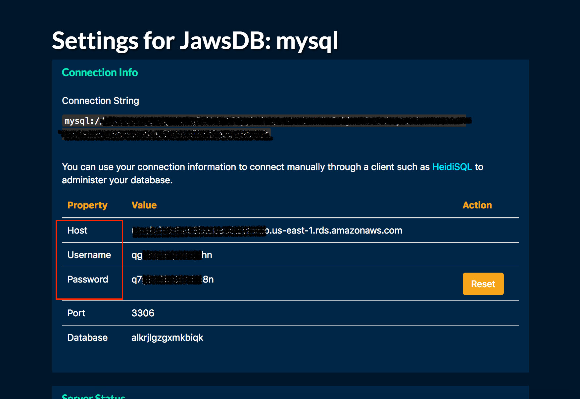
Task: Click the Host row label
Action: click(x=77, y=231)
